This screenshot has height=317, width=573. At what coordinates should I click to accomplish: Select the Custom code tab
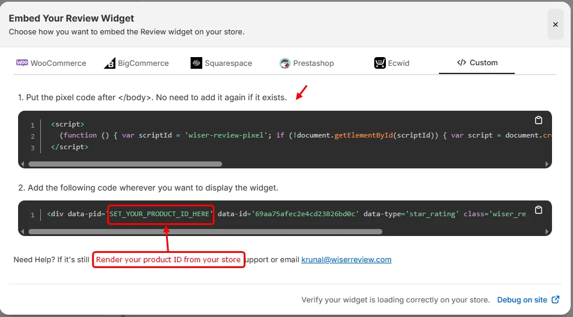(477, 63)
